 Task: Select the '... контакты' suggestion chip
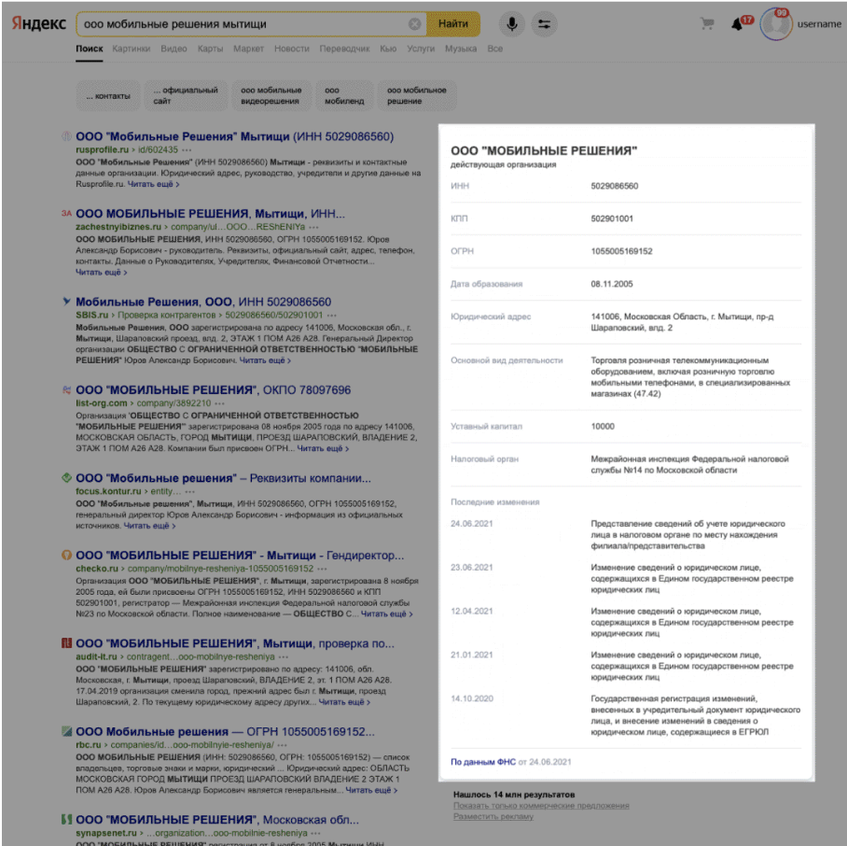[108, 95]
